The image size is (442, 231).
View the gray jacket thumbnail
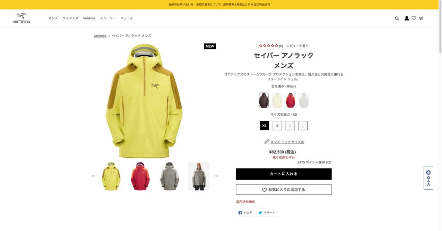pyautogui.click(x=169, y=176)
